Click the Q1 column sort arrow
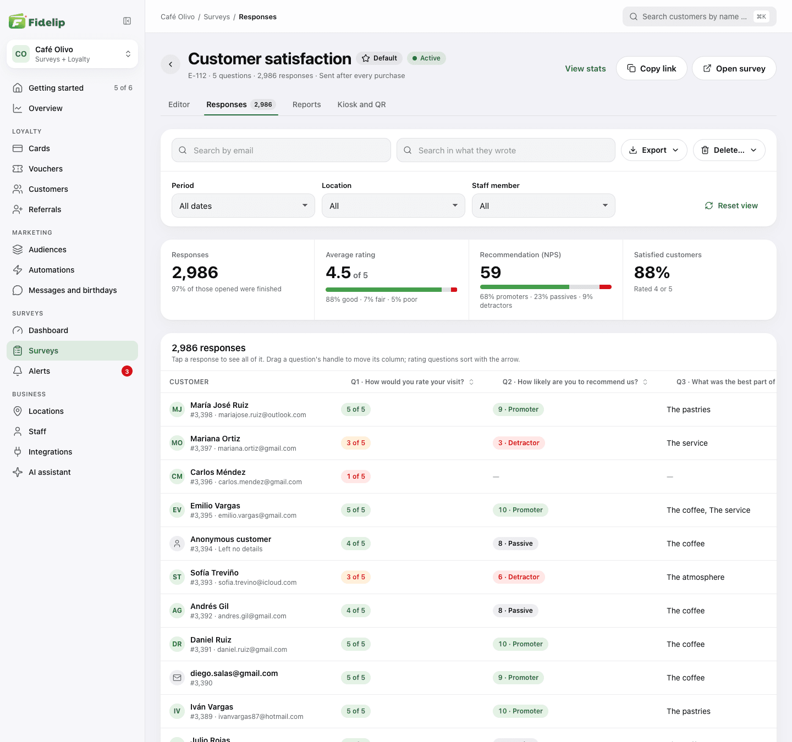The height and width of the screenshot is (742, 792). pos(471,382)
